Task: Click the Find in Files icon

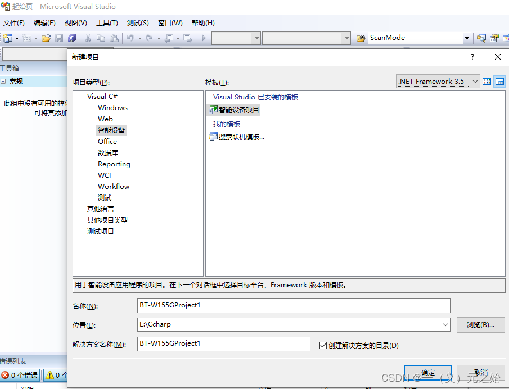Action: (x=361, y=38)
